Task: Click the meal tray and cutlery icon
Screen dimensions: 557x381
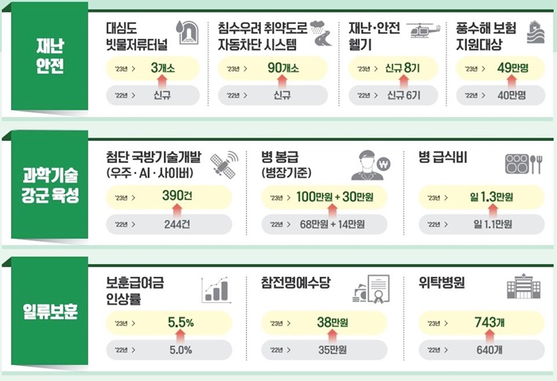Action: 524,164
